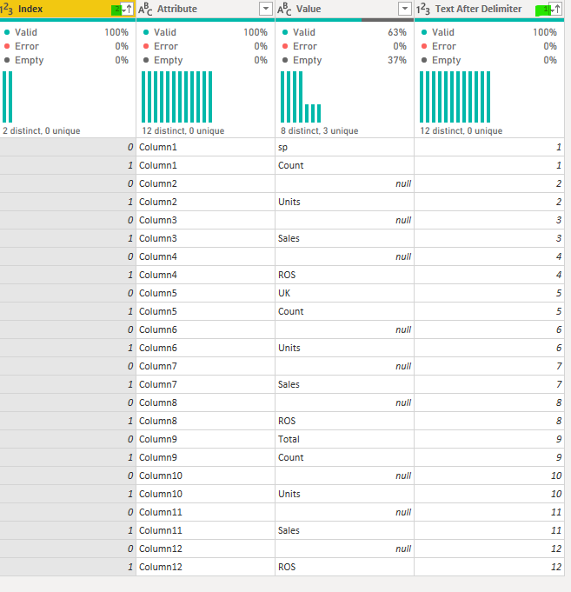Screen dimensions: 571x592
Task: Select the ROS cell in Column4 row
Action: coord(344,275)
